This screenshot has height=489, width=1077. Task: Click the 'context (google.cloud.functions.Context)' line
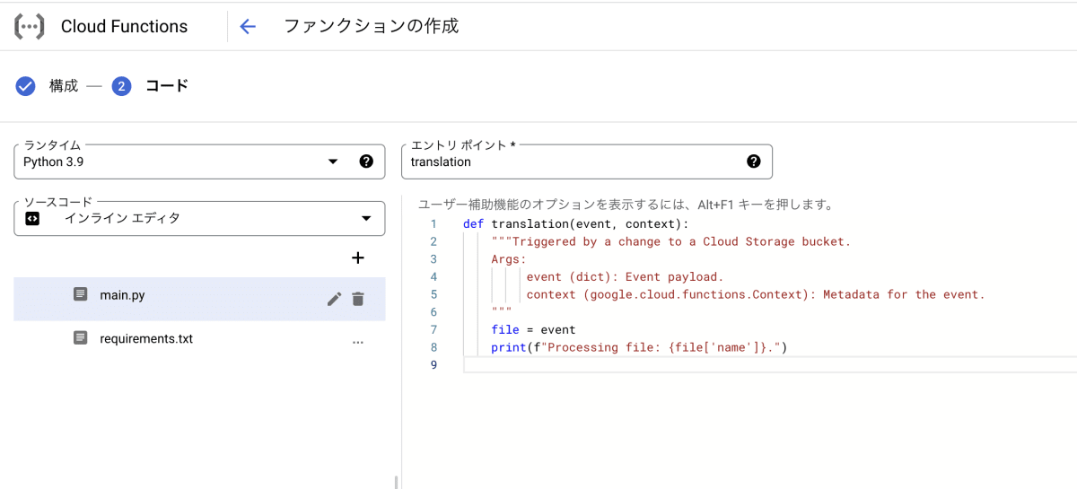click(x=756, y=294)
